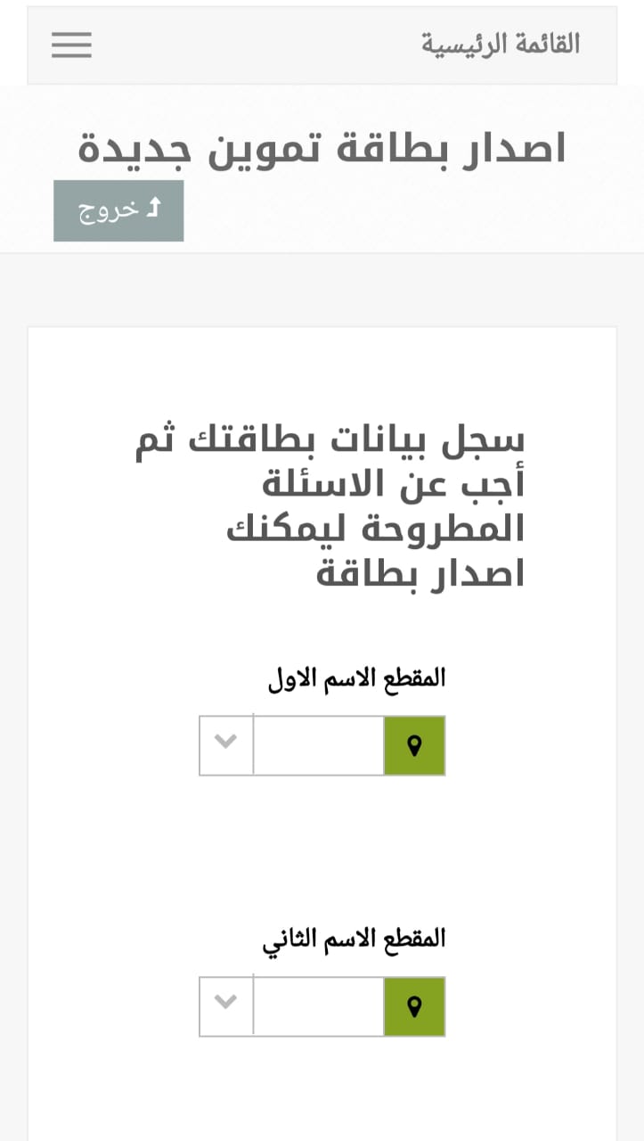
Task: Click the green pin icon for المقطع الاسم الاول
Action: [x=414, y=745]
